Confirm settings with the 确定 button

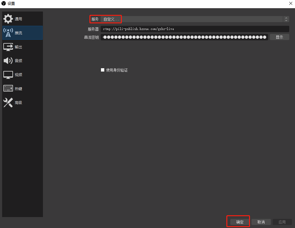240,222
